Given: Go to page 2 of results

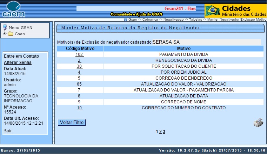Looking at the screenshot, I should pyautogui.click(x=160, y=132).
